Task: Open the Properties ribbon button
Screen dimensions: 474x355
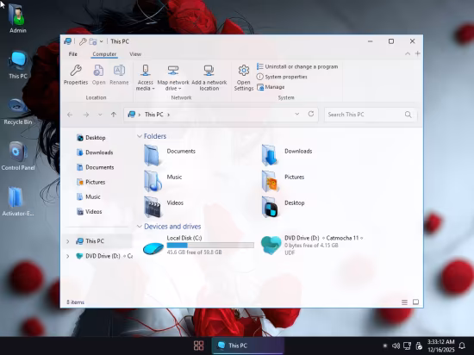Action: click(x=76, y=75)
